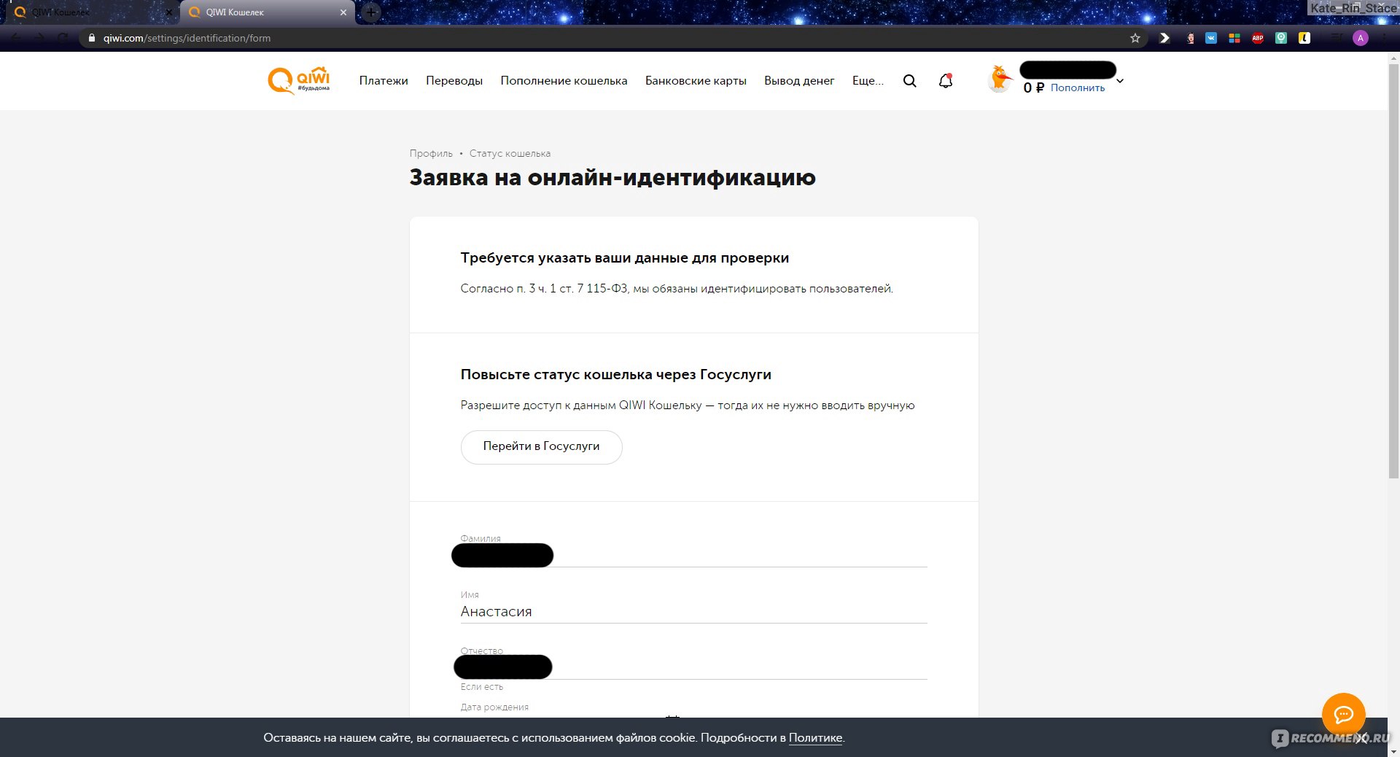Click the Chrome profile avatar A
The width and height of the screenshot is (1400, 757).
1360,38
